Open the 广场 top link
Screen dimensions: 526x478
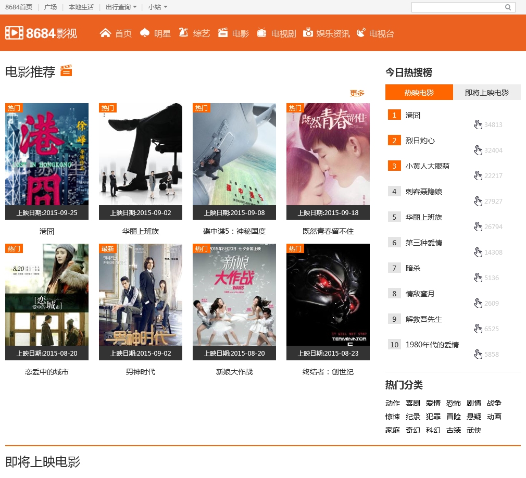(x=51, y=7)
